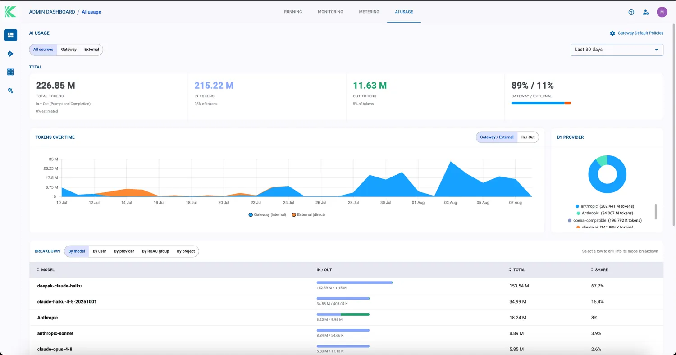
Task: Click the 3.9% share cell
Action: coord(596,333)
